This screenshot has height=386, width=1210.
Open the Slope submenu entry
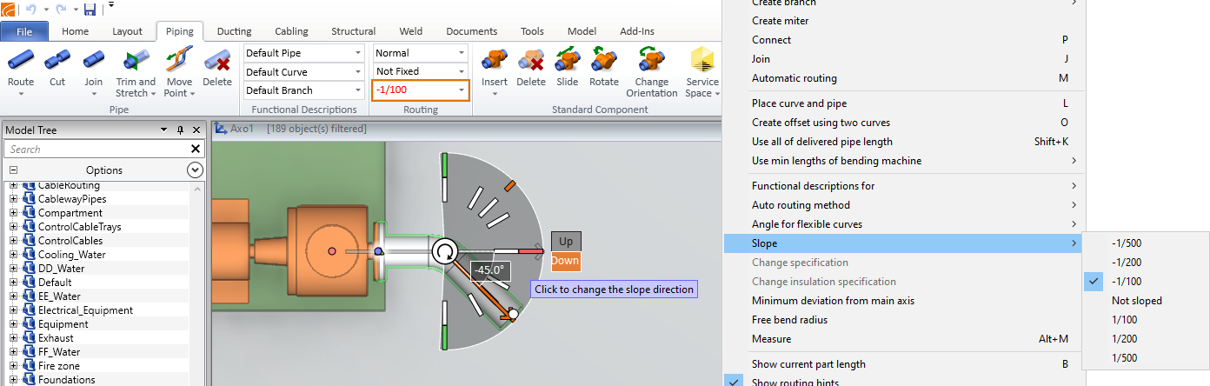904,243
